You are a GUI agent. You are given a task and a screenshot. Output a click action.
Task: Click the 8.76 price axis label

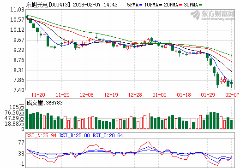pos(19,60)
